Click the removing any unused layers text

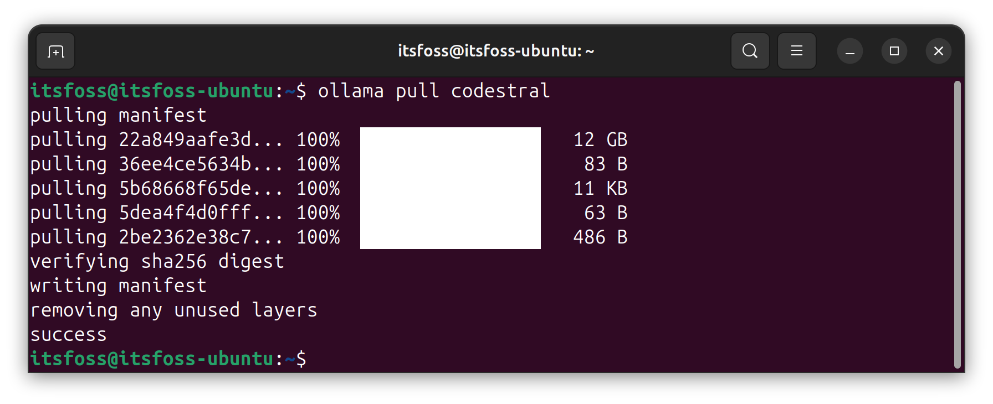173,309
